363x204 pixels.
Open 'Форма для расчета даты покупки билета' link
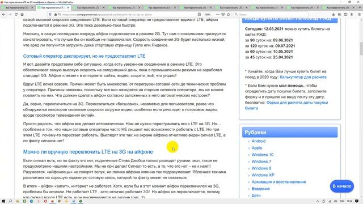click(x=286, y=105)
